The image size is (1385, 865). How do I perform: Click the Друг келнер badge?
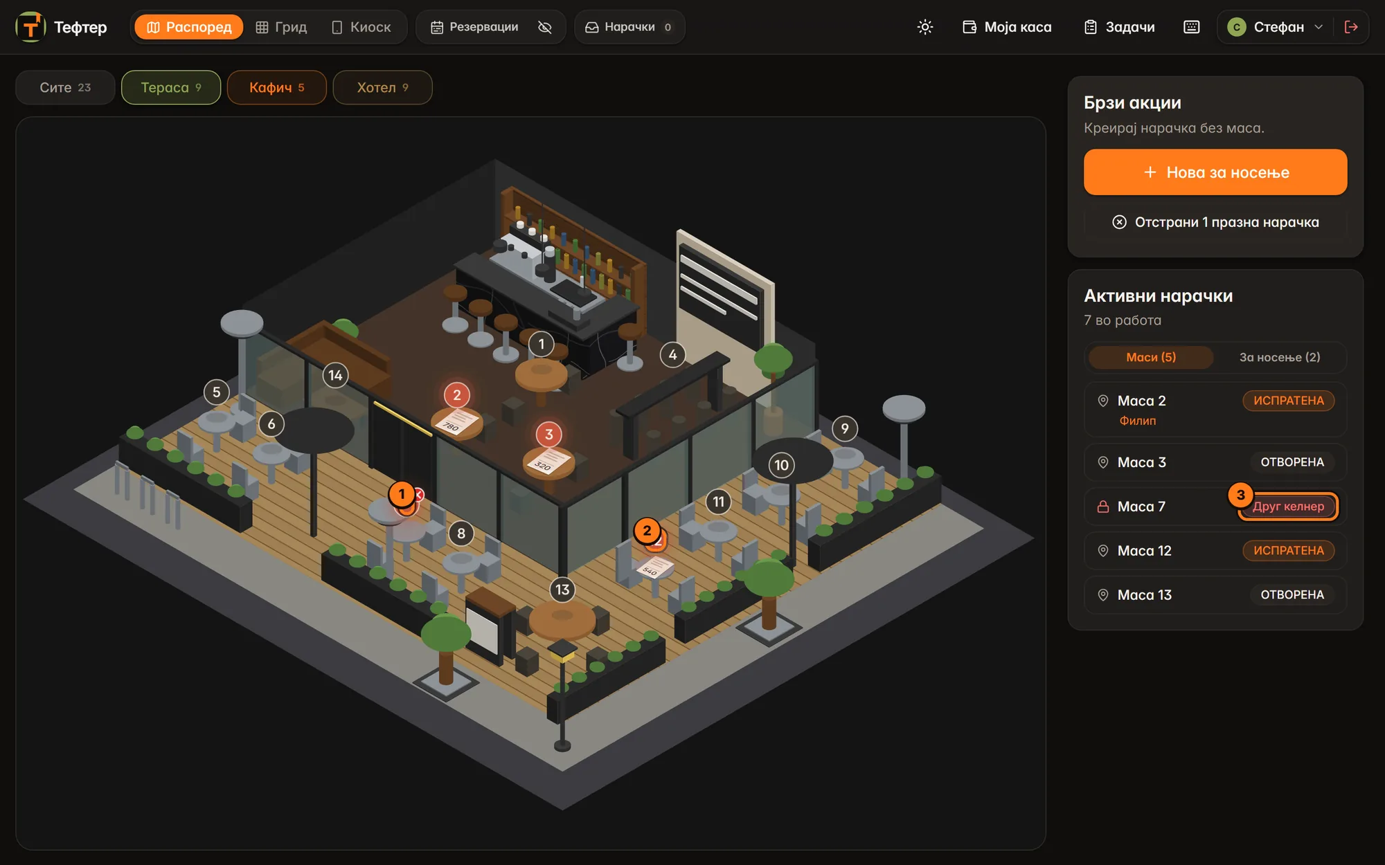pos(1288,507)
